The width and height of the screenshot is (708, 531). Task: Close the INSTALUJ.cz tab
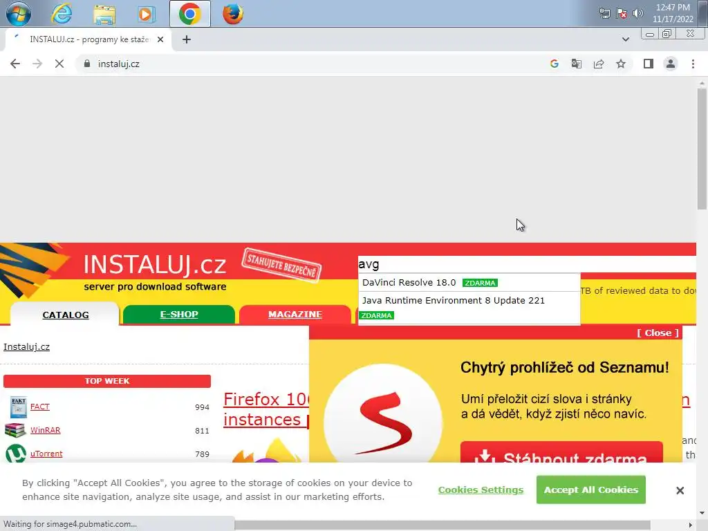click(160, 39)
